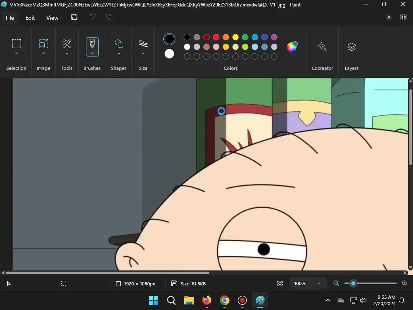The image size is (413, 310).
Task: Open the Edit menu
Action: [x=30, y=18]
